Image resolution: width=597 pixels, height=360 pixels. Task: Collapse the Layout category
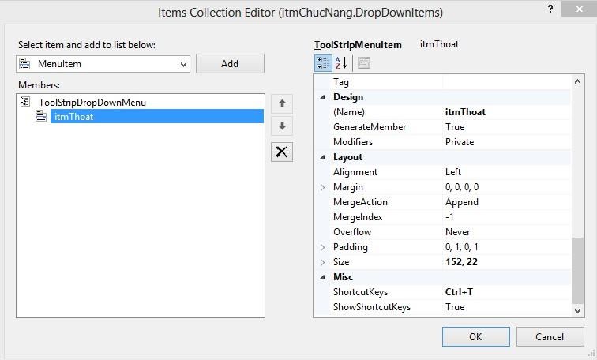[x=322, y=157]
